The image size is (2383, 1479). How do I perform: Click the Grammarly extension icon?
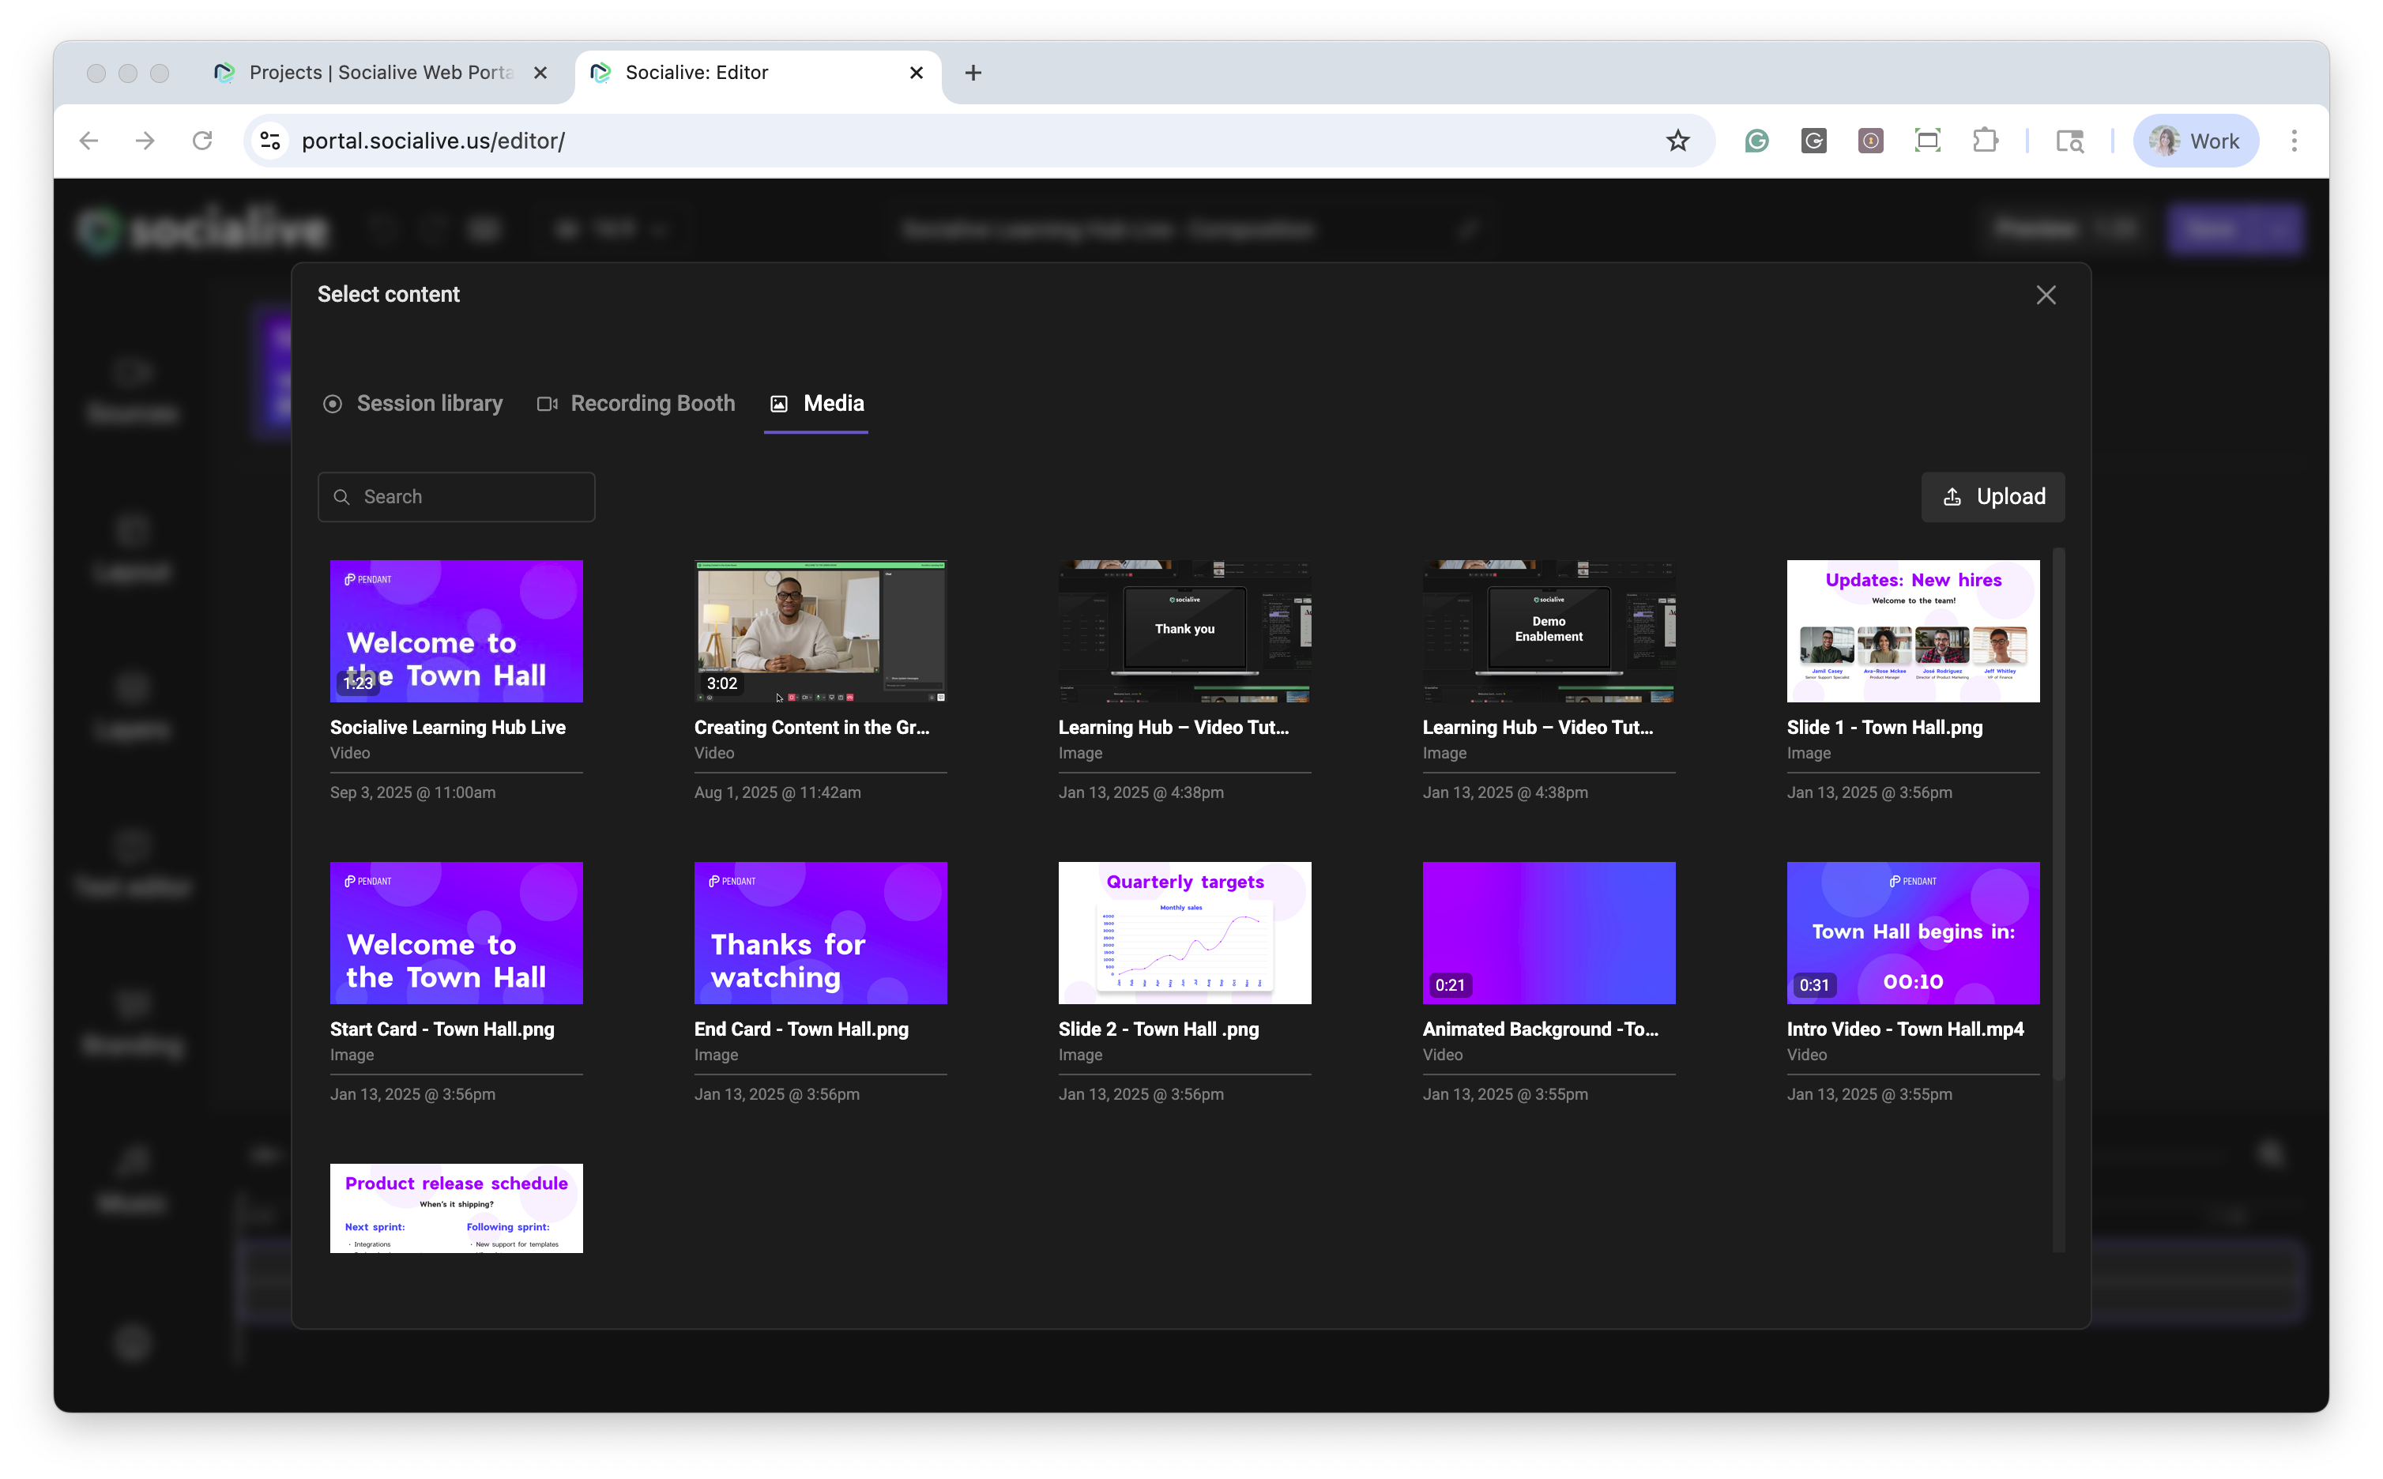pyautogui.click(x=1756, y=141)
